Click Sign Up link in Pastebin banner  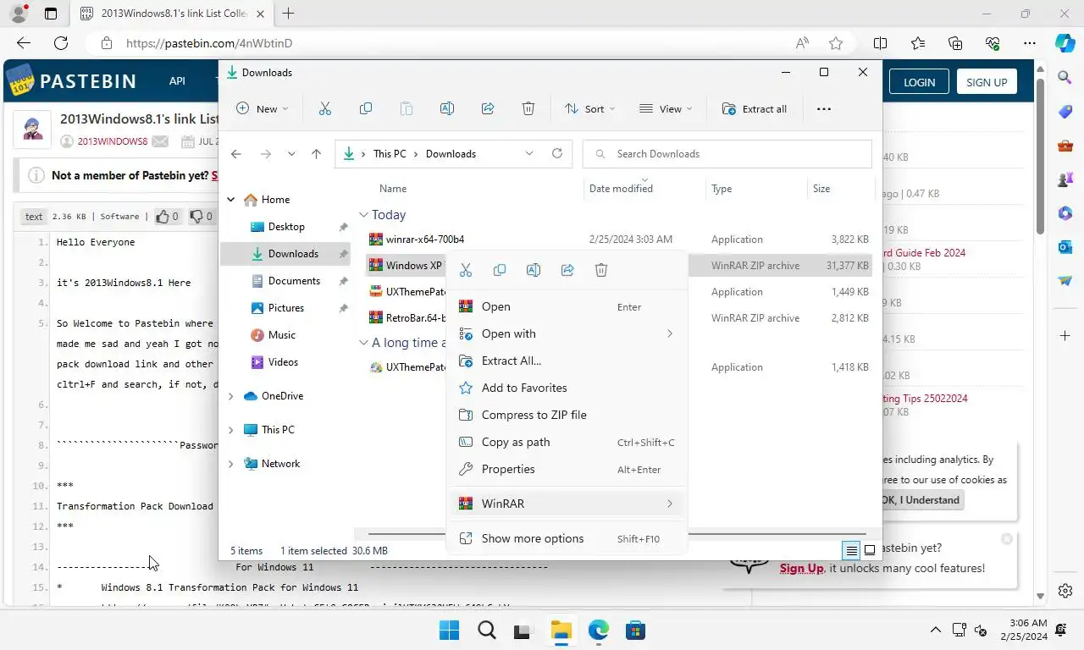tap(801, 569)
